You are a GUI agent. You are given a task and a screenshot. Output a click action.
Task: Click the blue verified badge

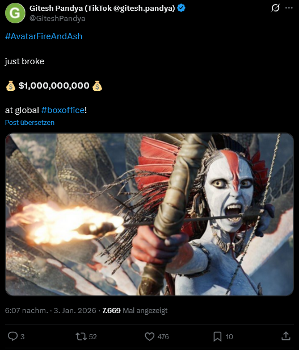point(181,9)
